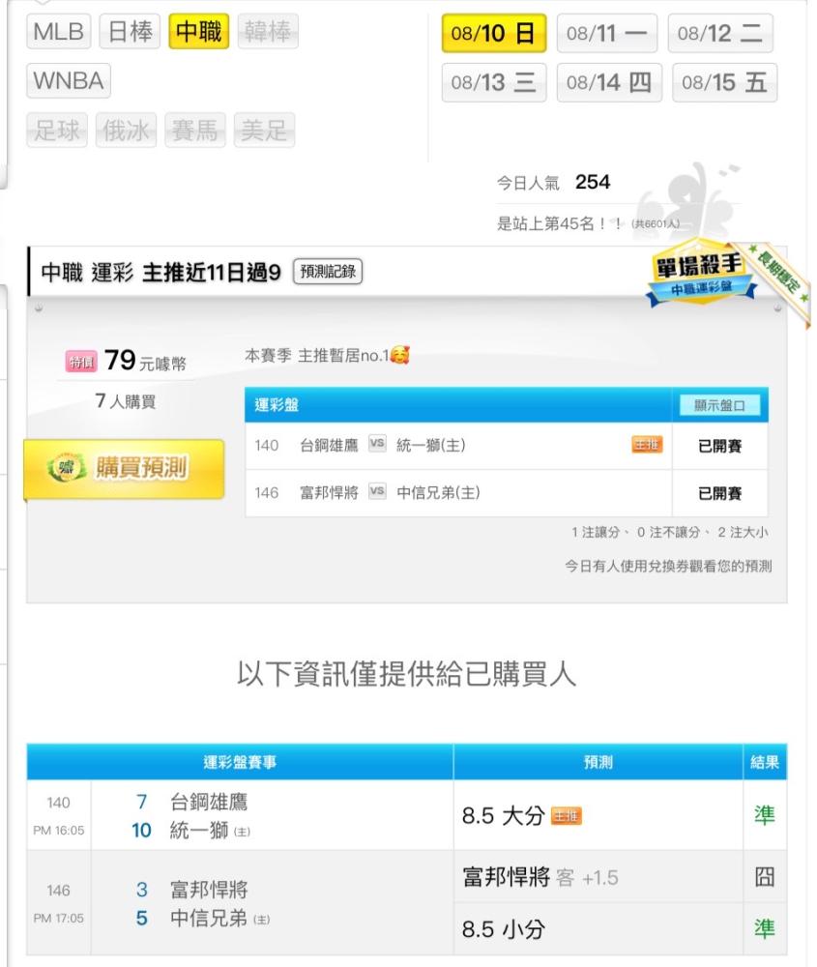Viewport: 817px width, 967px height.
Task: Select the MLB league tab
Action: click(x=59, y=32)
